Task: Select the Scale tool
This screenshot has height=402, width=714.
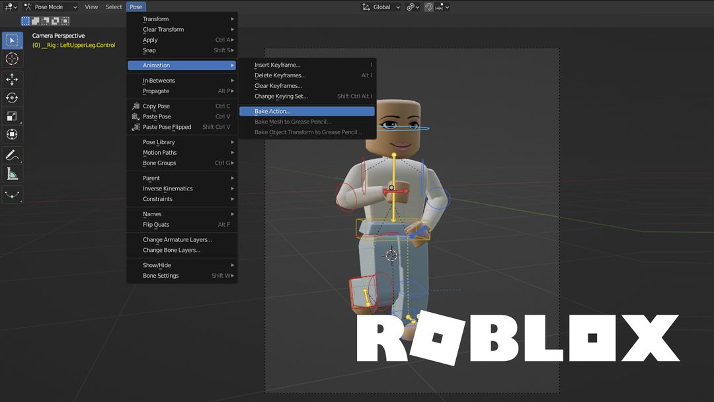Action: [11, 116]
